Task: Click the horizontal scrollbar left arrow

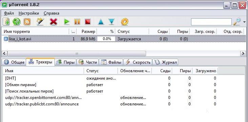Action: click(5, 54)
